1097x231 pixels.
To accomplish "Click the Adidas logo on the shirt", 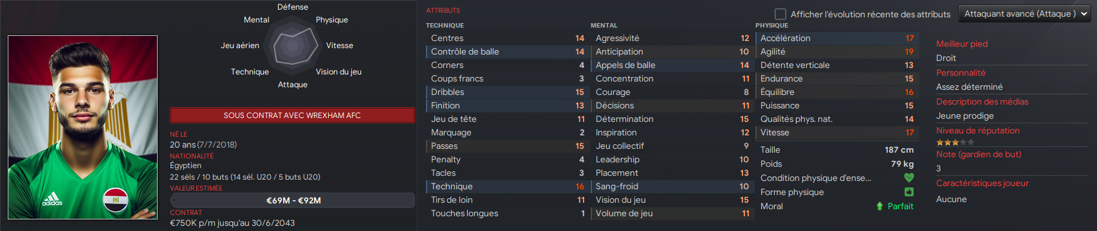I will (x=52, y=200).
